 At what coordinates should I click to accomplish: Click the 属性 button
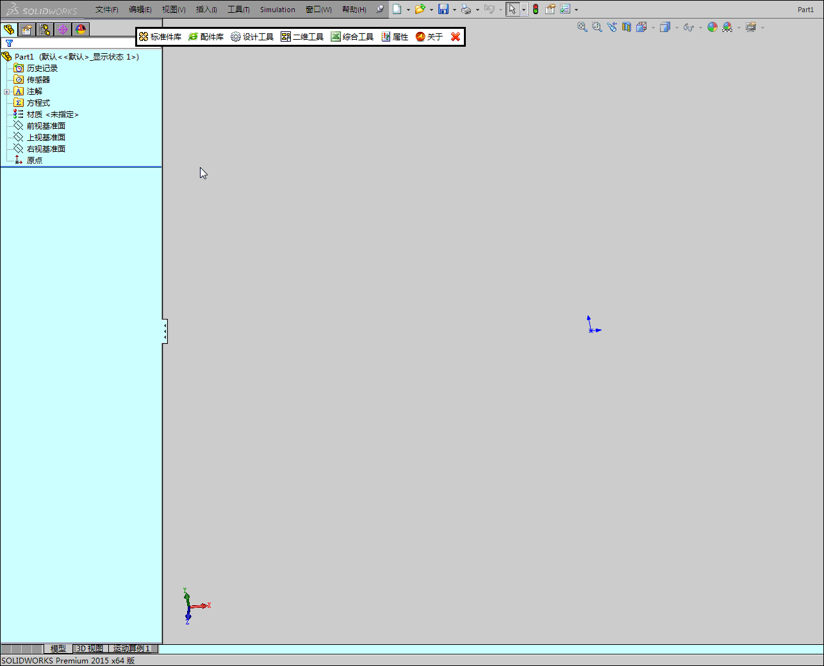(394, 37)
